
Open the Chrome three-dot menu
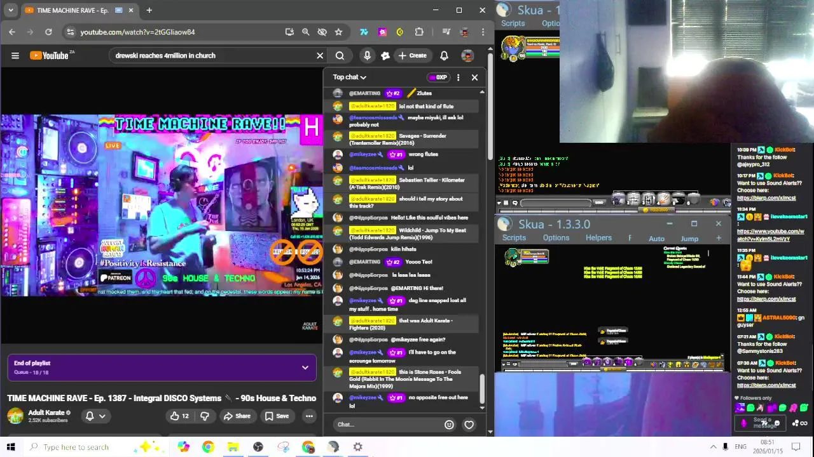tap(483, 32)
